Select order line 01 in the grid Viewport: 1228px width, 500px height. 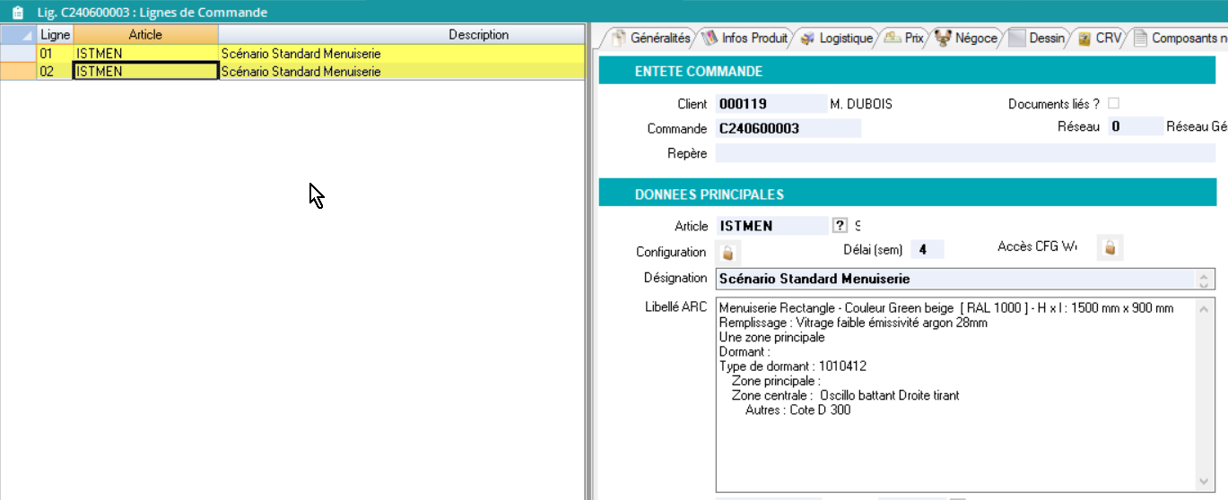[54, 54]
